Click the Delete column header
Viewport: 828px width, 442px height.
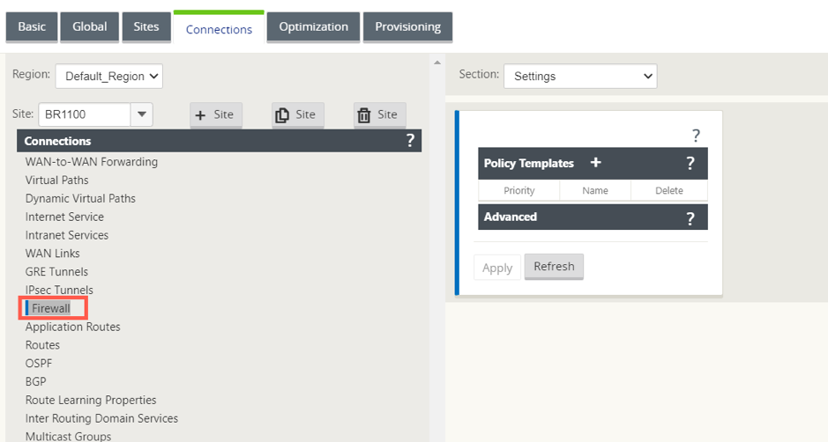pyautogui.click(x=669, y=190)
